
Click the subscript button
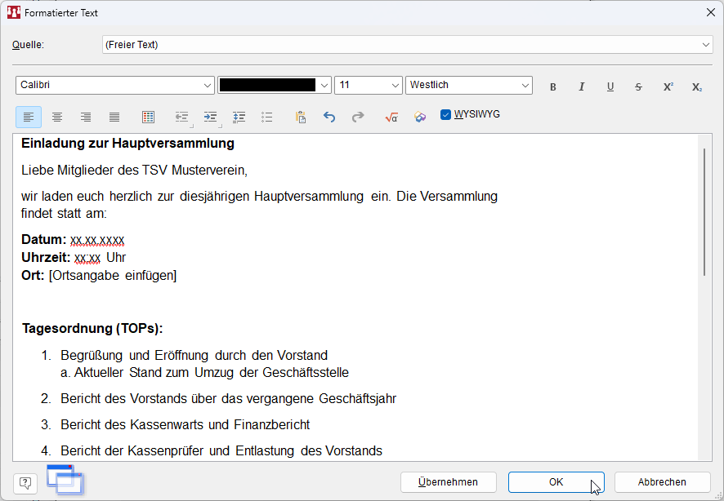point(696,86)
